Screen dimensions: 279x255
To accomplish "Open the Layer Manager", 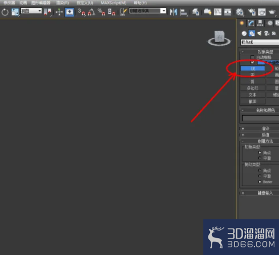I will pos(196,12).
